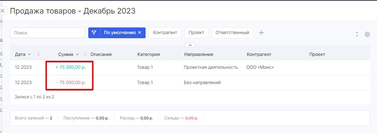Click the funnel filter icon
377x133 pixels.
pyautogui.click(x=94, y=33)
